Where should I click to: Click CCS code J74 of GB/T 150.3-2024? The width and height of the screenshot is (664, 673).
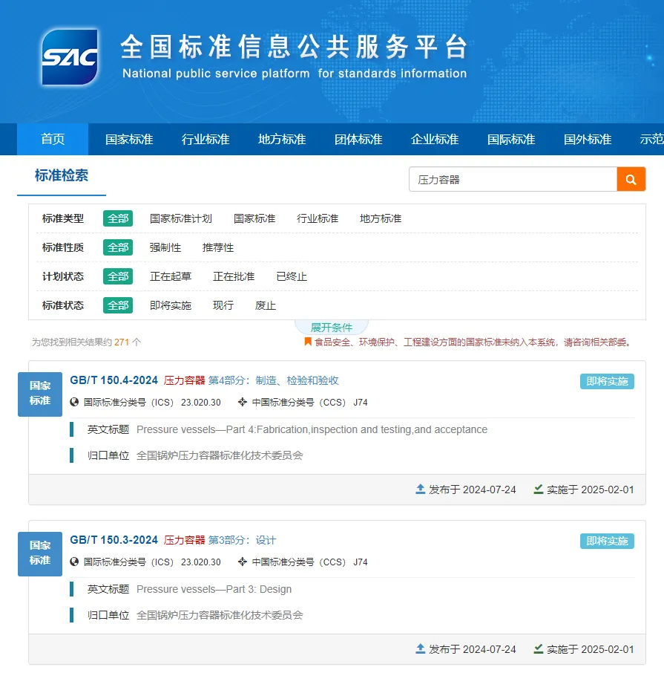click(x=361, y=562)
